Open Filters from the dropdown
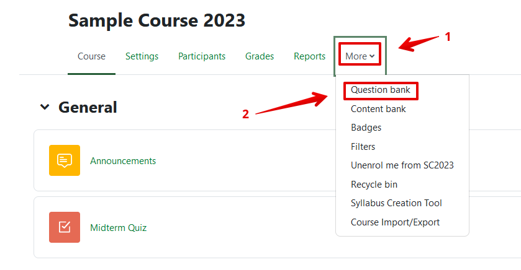Image resolution: width=521 pixels, height=270 pixels. [363, 147]
